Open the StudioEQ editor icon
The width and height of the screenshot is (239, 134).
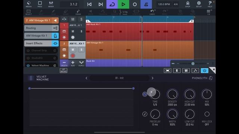point(55,58)
